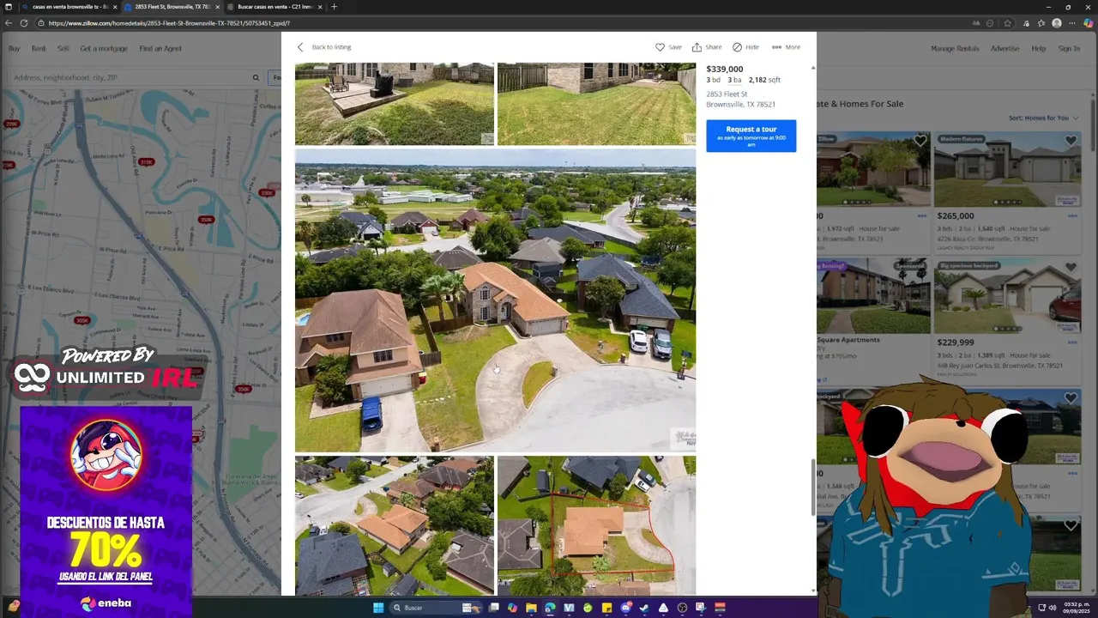
Task: Open Steam from the taskbar
Action: pyautogui.click(x=644, y=608)
